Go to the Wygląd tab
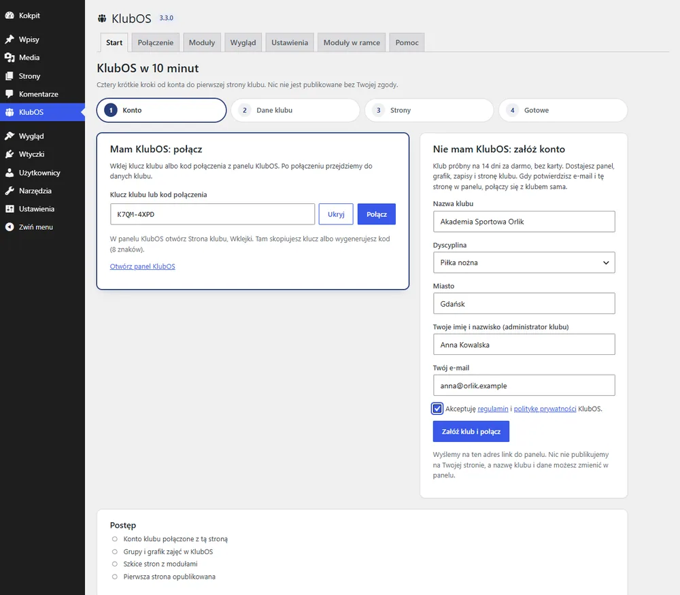Screen dimensions: 680x595 coord(243,42)
